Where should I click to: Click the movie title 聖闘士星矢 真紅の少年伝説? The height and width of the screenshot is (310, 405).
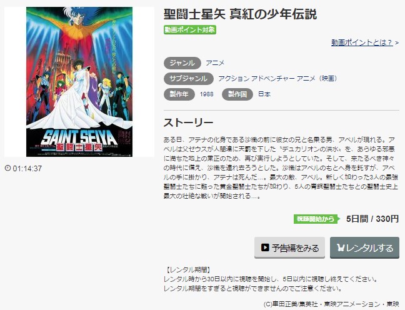240,14
